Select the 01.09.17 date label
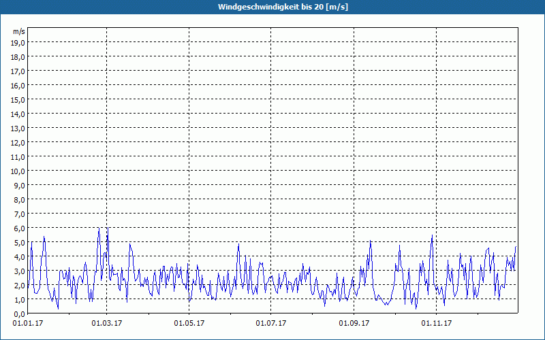 [x=354, y=324]
